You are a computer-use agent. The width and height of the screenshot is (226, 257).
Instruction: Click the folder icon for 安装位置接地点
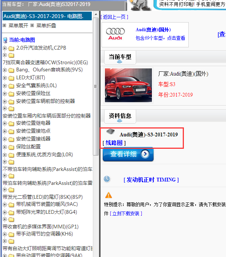(x=11, y=131)
